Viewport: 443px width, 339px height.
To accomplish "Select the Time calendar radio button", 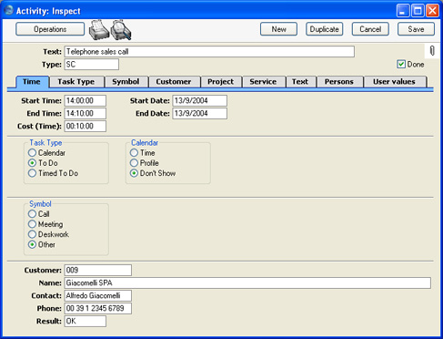I will pyautogui.click(x=134, y=153).
